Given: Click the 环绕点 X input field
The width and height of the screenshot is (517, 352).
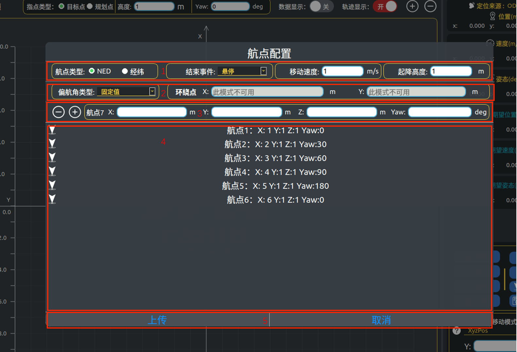Looking at the screenshot, I should 267,92.
